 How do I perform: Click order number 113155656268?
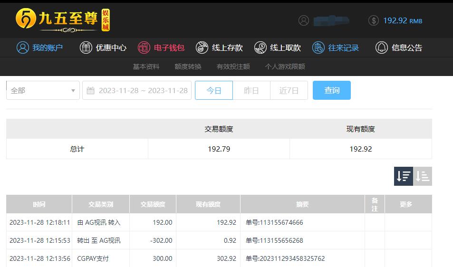[274, 240]
